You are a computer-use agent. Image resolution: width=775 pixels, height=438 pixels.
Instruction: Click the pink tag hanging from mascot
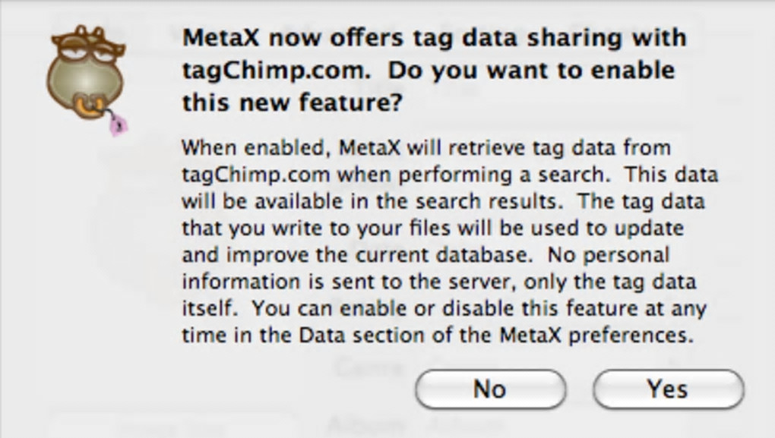click(x=117, y=125)
